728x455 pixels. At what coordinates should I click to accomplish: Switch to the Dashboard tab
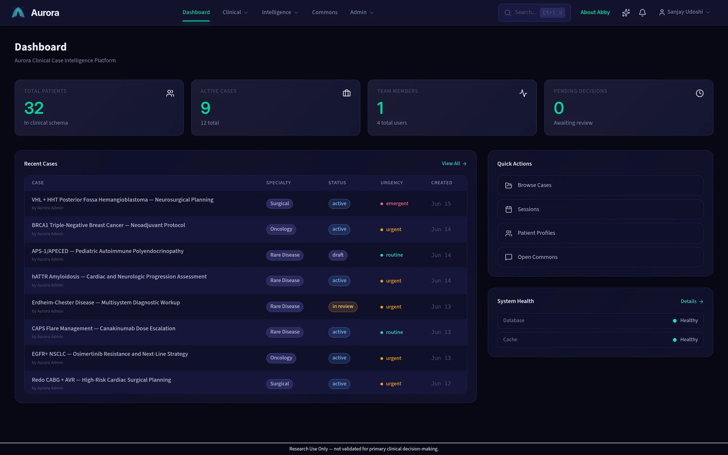[x=196, y=12]
